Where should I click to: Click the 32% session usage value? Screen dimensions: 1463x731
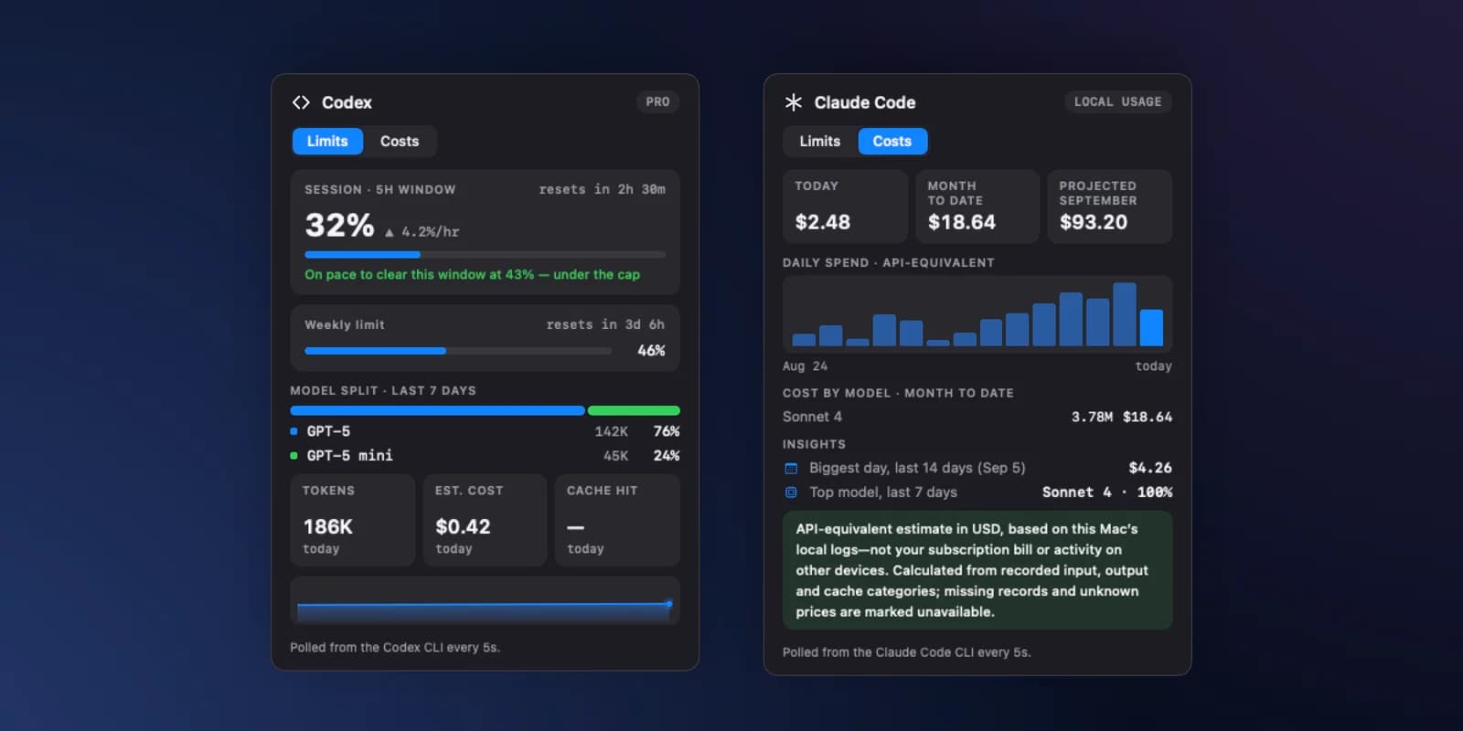coord(339,225)
